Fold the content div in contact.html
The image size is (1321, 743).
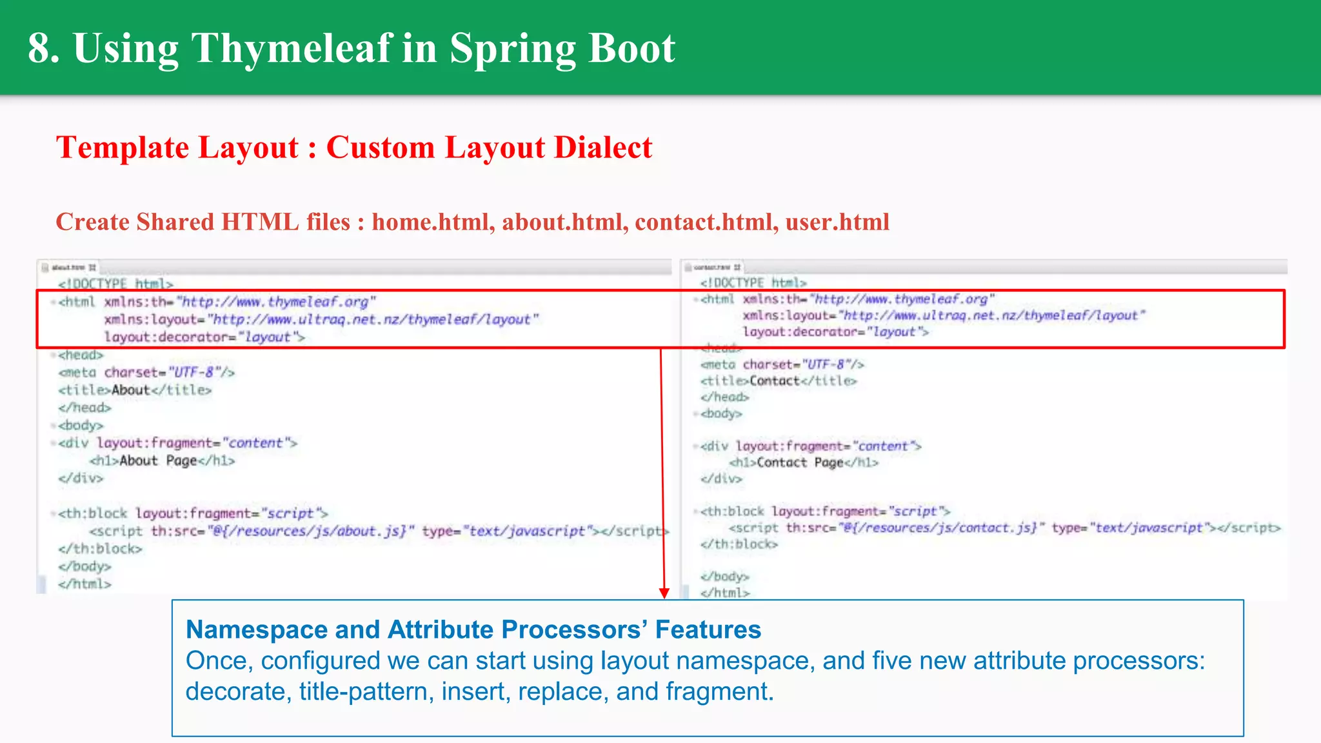pyautogui.click(x=696, y=446)
